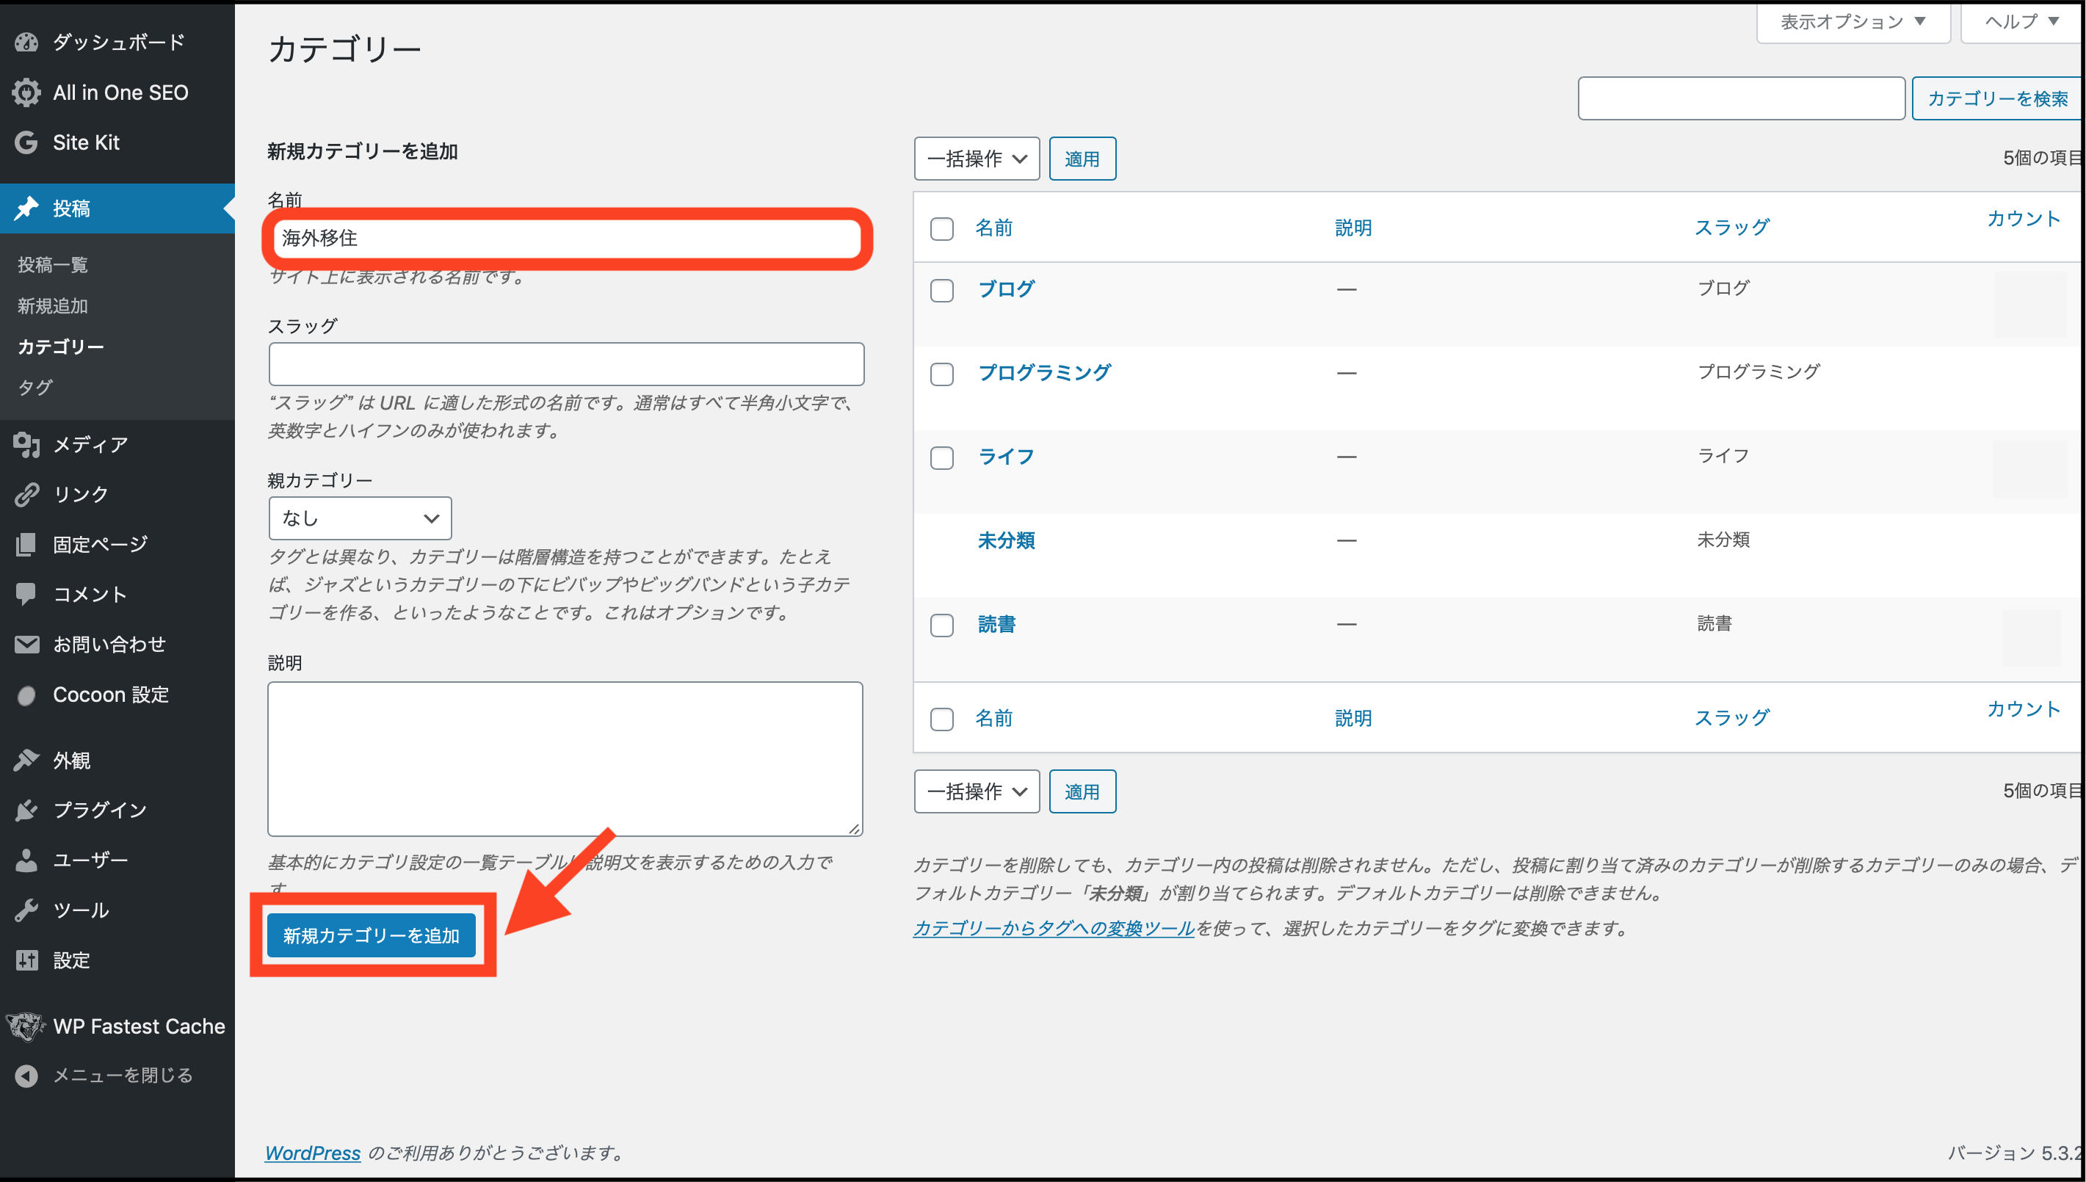Open 投稿一覧 submenu item
Image resolution: width=2086 pixels, height=1182 pixels.
tap(53, 264)
